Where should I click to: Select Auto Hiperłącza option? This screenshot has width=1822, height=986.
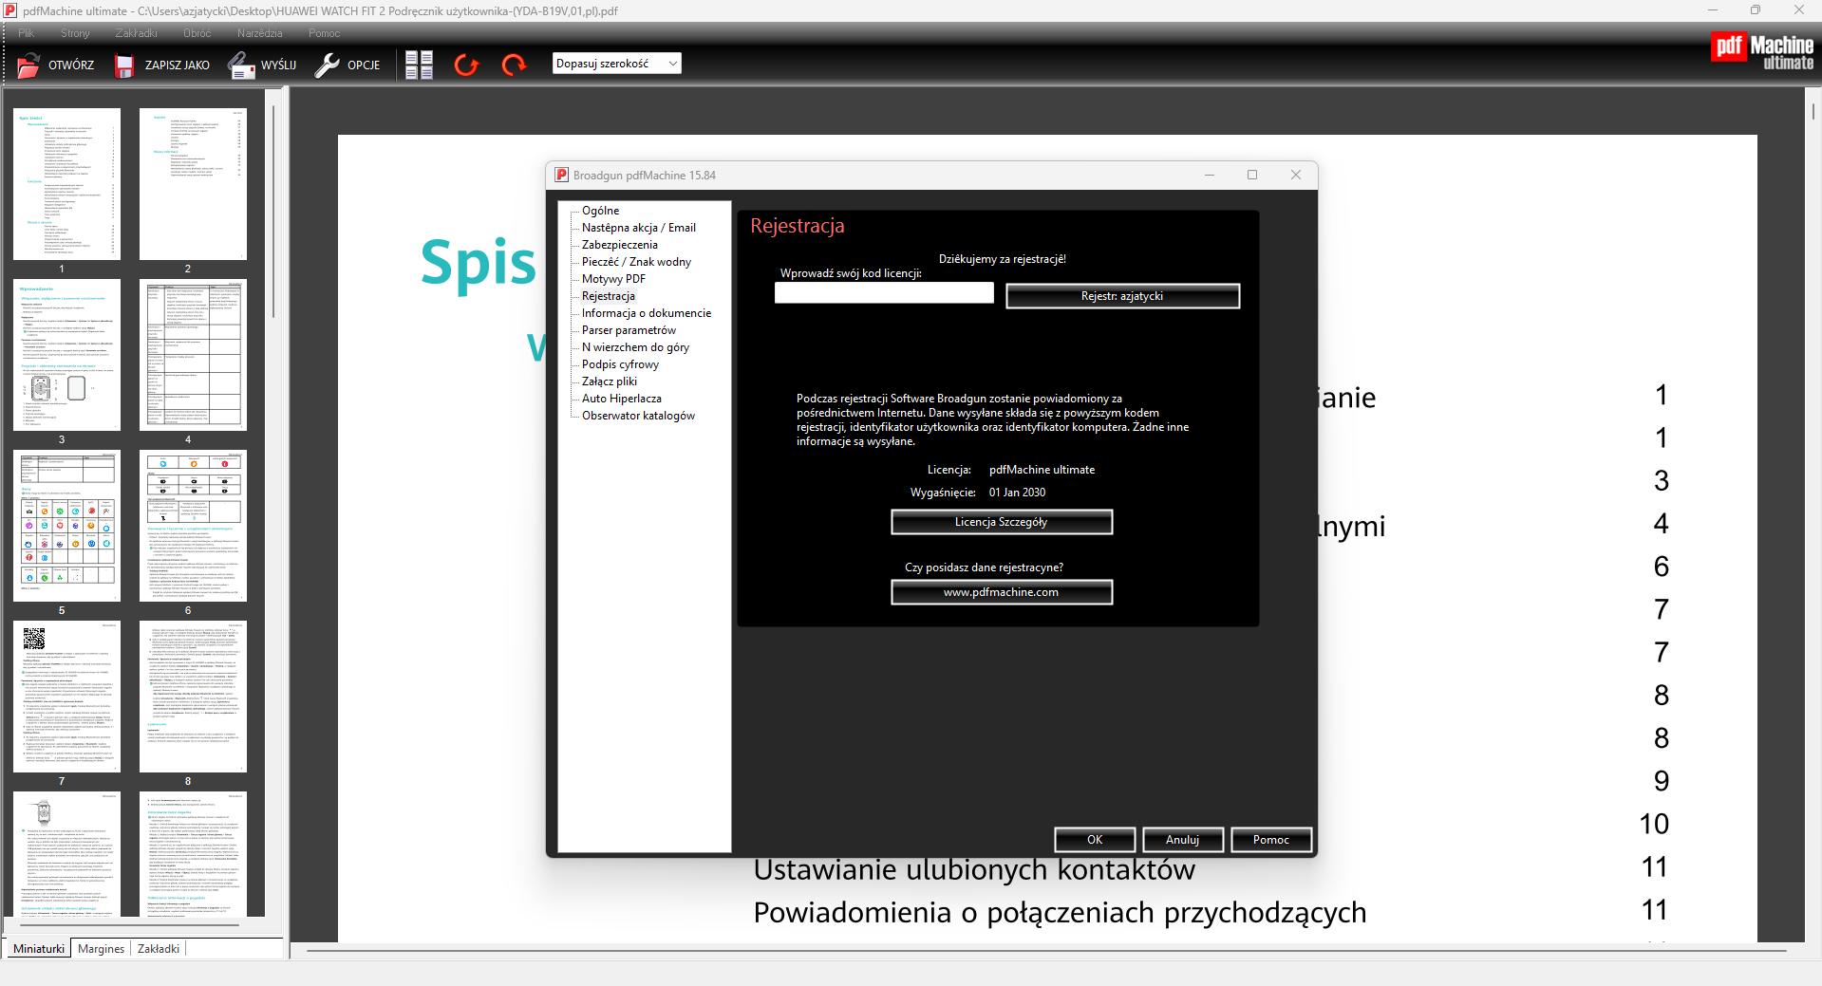(x=621, y=399)
